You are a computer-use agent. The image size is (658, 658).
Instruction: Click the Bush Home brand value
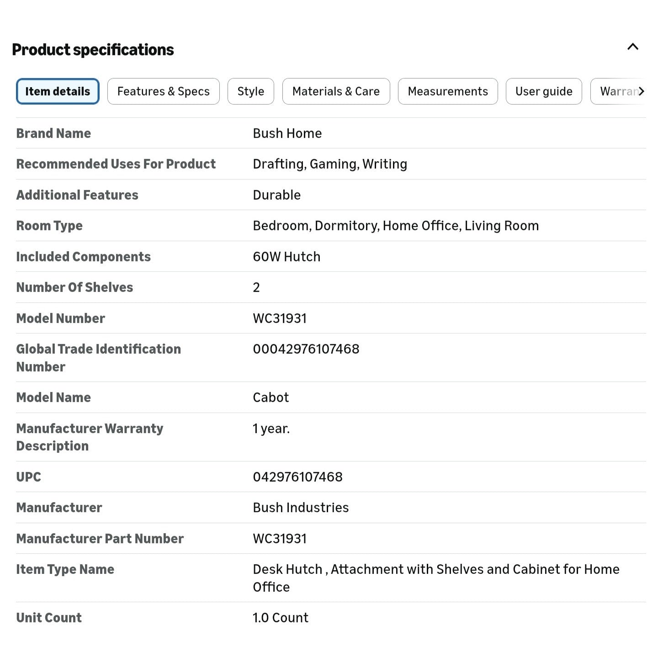[x=287, y=133]
